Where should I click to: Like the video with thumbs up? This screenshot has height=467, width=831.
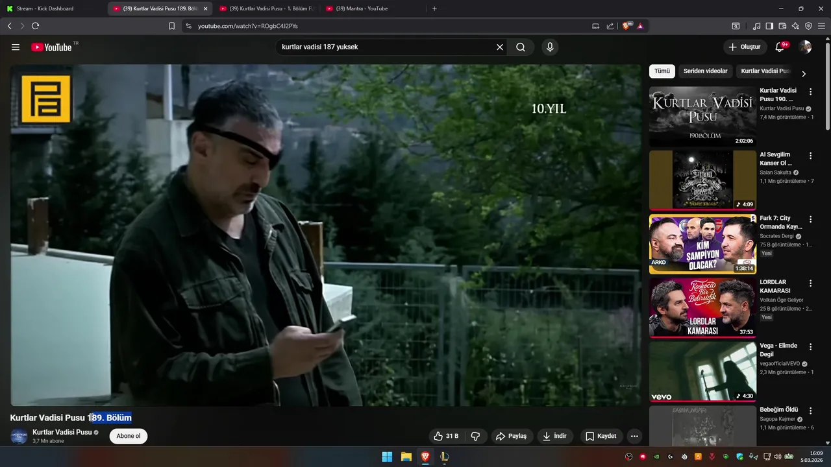(447, 437)
